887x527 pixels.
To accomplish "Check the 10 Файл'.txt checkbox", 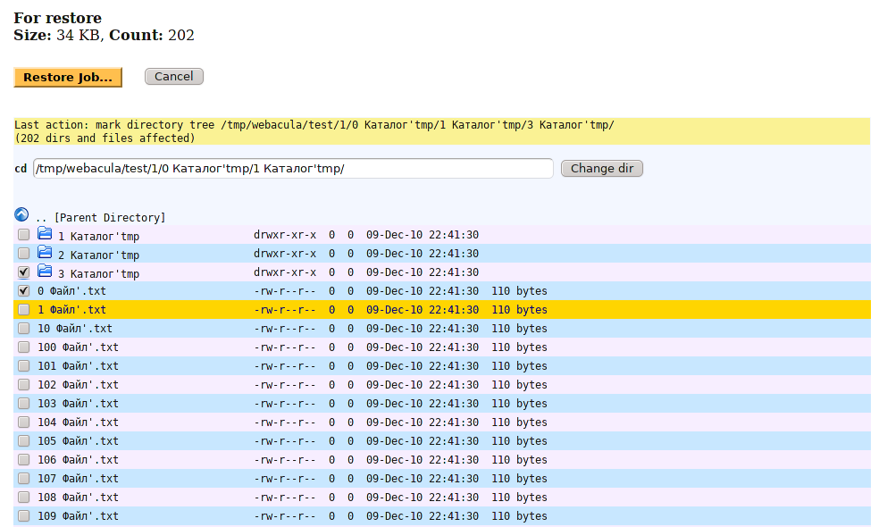I will coord(23,328).
